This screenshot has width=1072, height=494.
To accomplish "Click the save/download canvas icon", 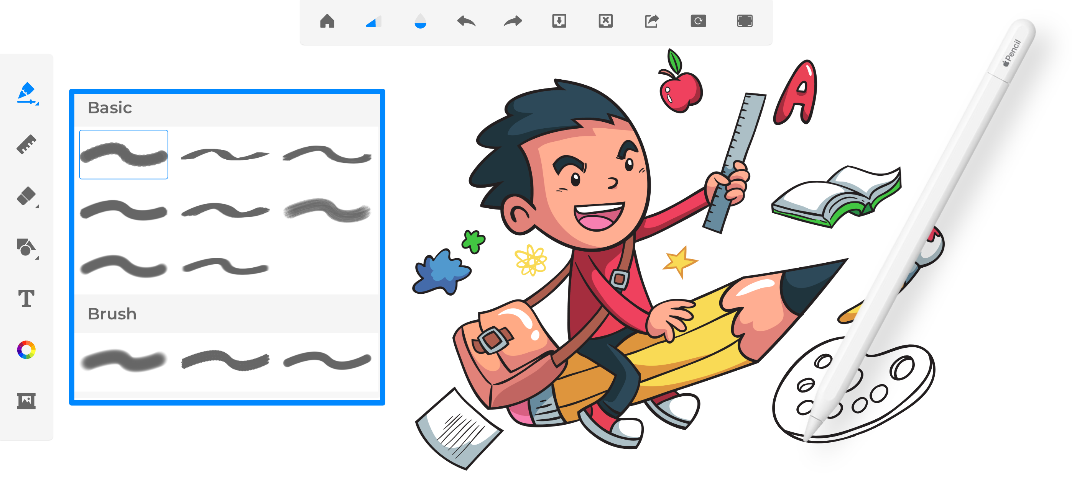I will (559, 21).
